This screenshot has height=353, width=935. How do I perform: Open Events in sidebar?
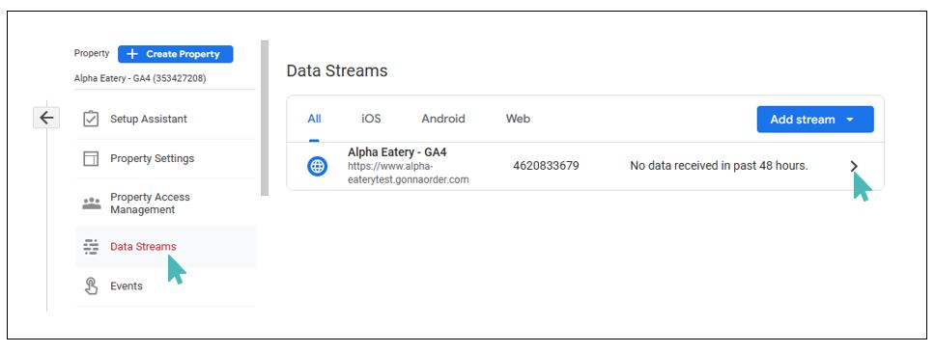165,286
